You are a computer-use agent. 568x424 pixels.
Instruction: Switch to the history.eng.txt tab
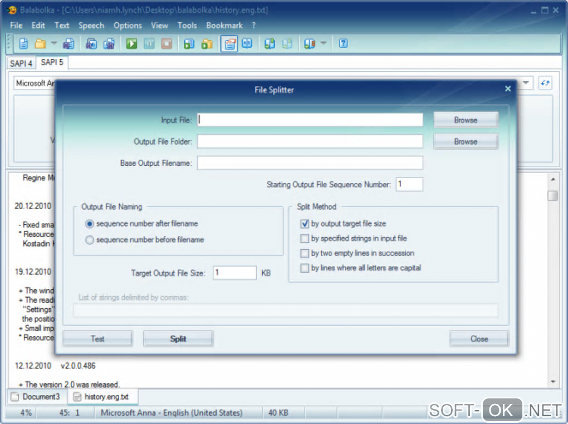click(x=102, y=397)
